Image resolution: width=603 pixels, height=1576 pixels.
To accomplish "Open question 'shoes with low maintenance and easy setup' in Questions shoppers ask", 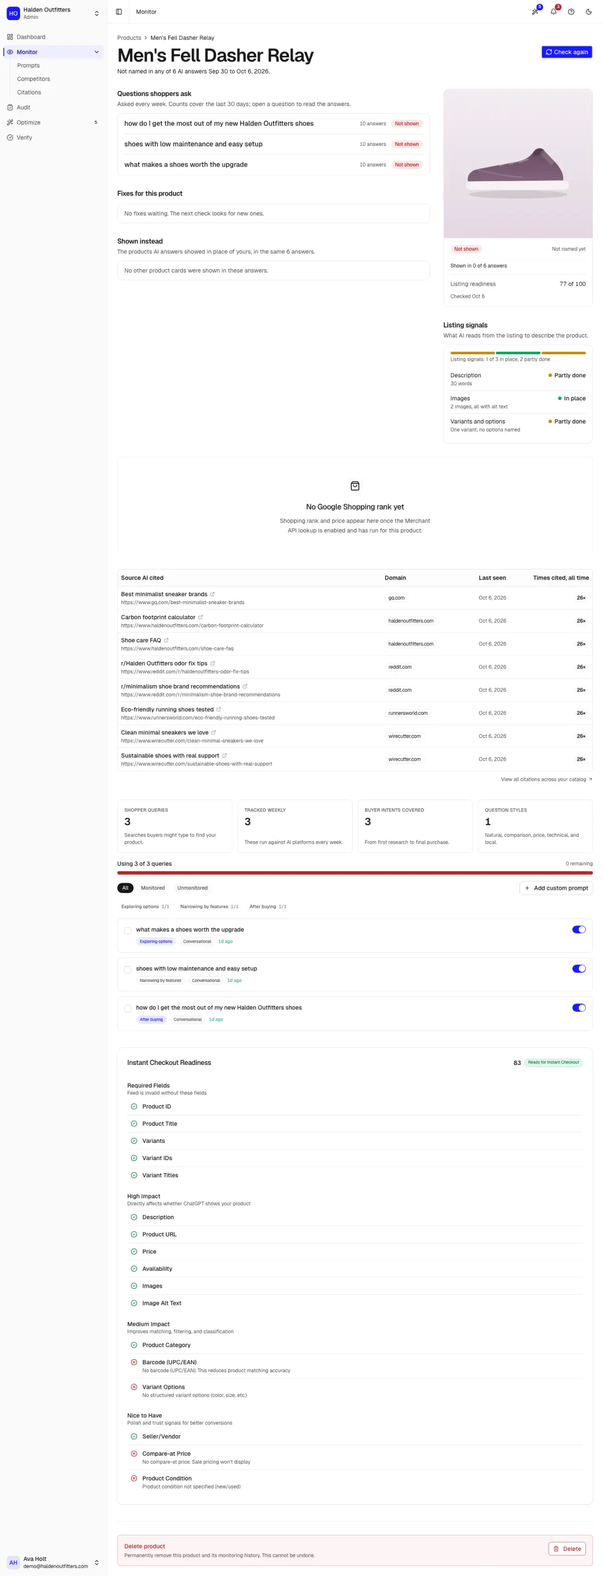I will 273,144.
